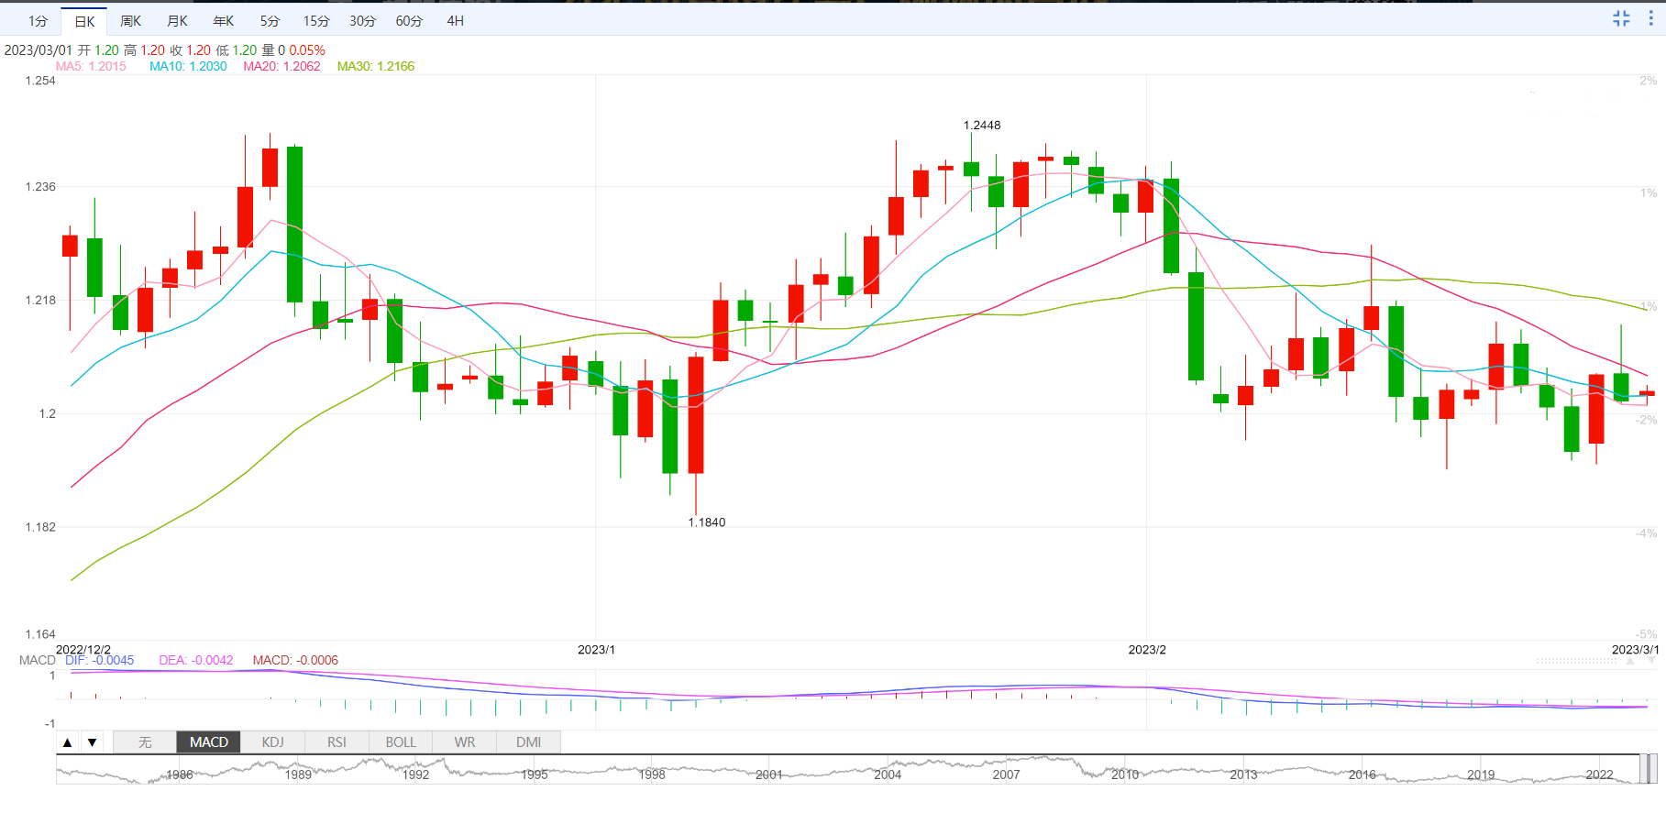This screenshot has height=813, width=1666.
Task: Click the DIF: -0.0045 value label
Action: (99, 660)
